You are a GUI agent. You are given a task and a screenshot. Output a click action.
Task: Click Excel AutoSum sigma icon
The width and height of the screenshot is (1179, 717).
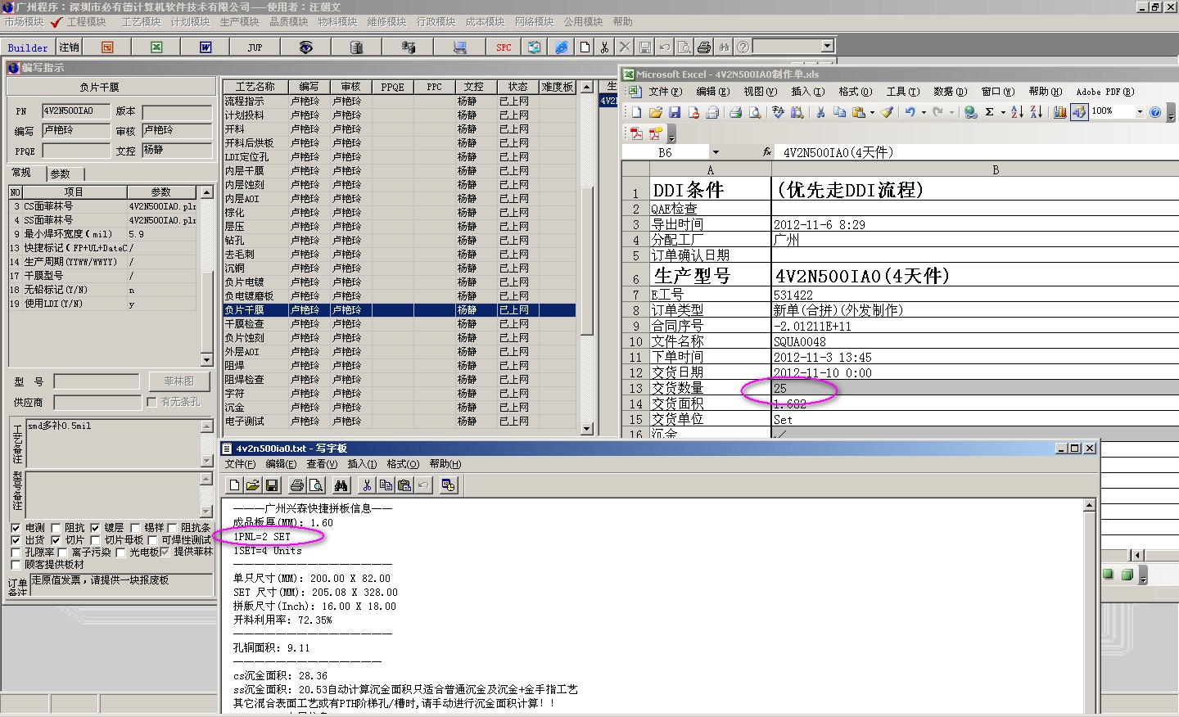pos(990,112)
